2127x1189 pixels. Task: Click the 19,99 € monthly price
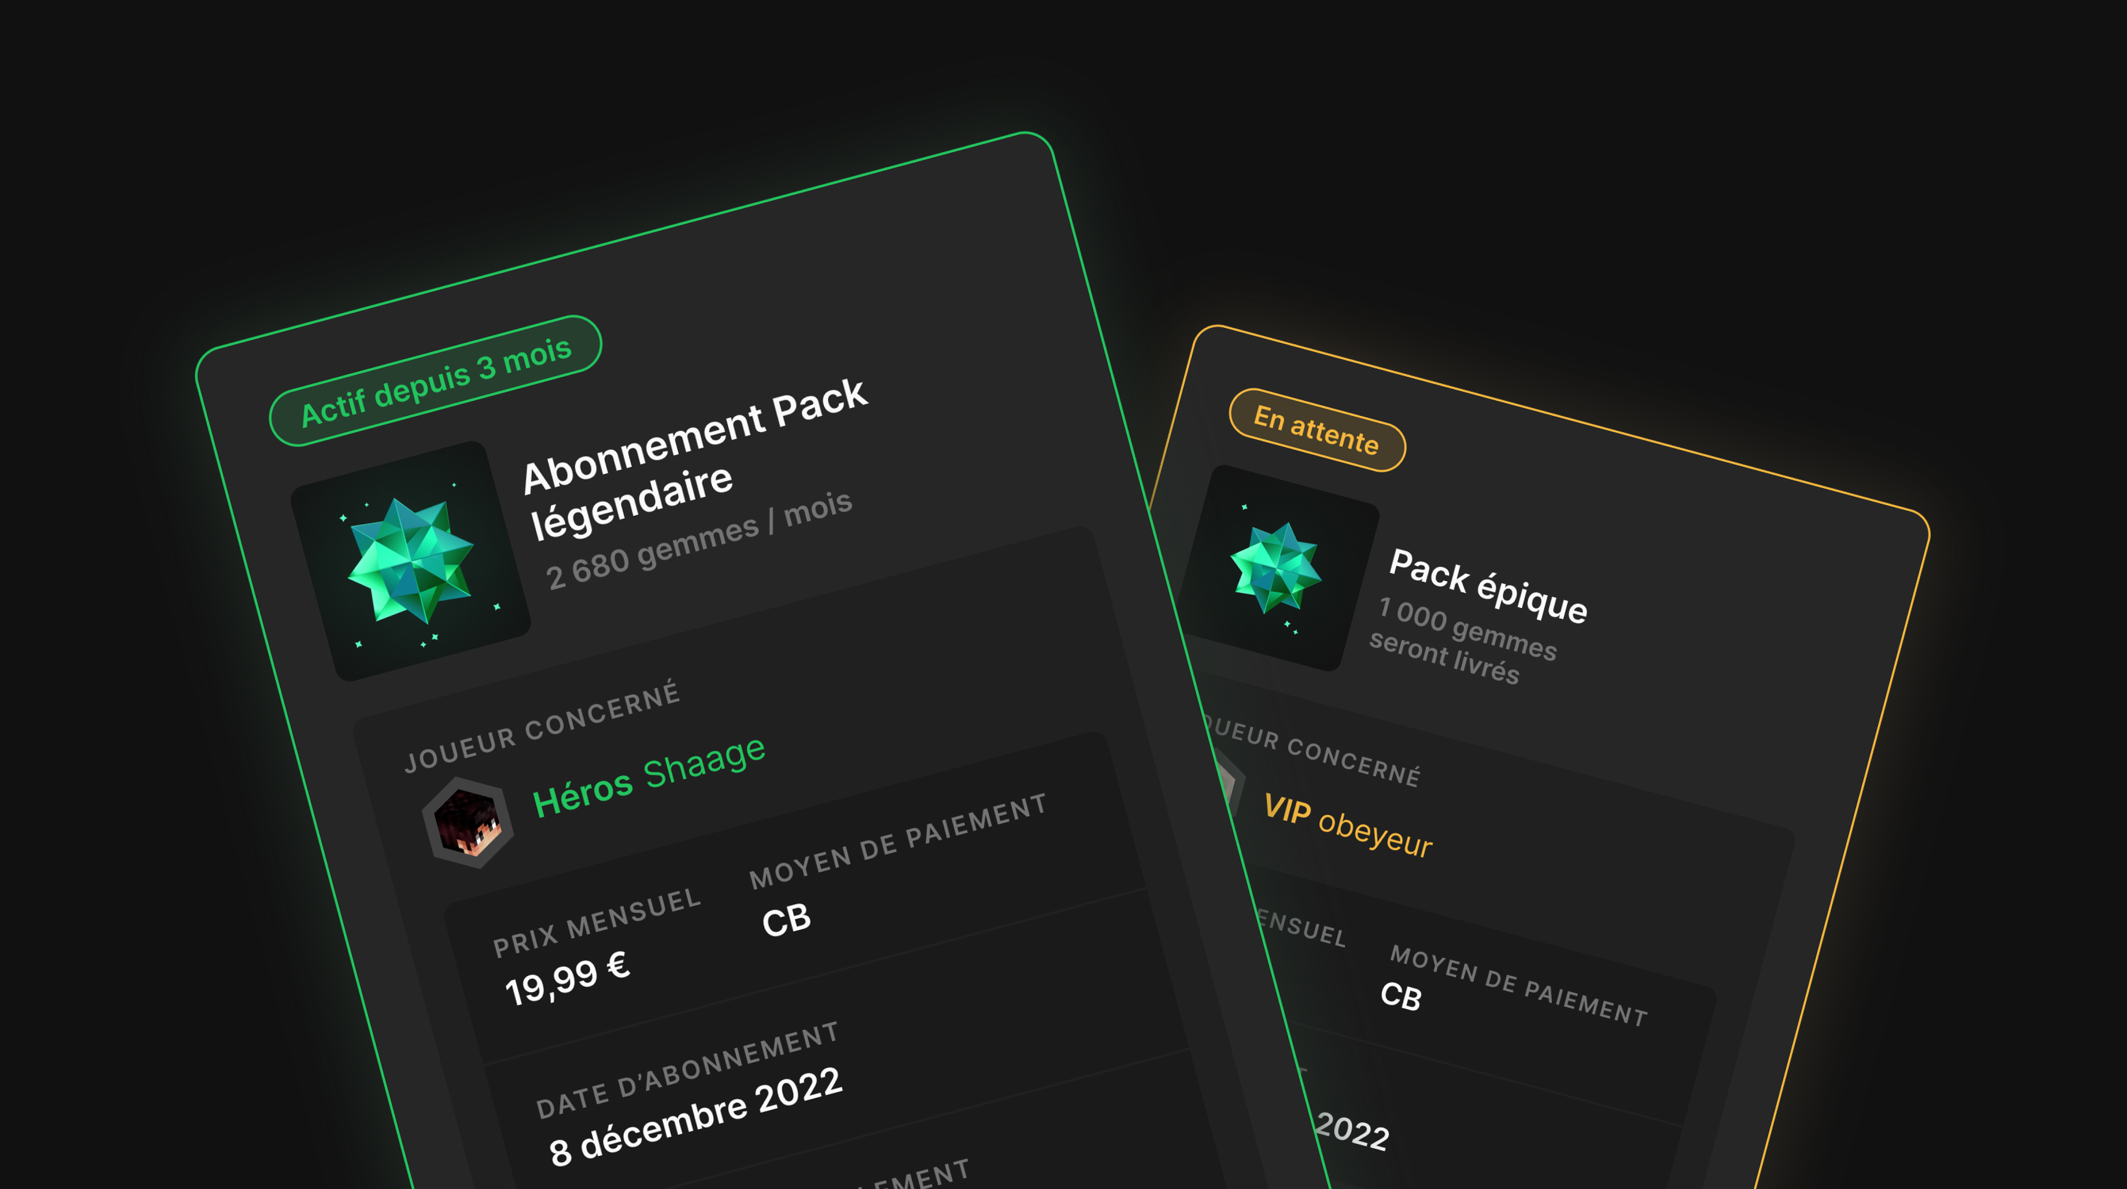[567, 978]
